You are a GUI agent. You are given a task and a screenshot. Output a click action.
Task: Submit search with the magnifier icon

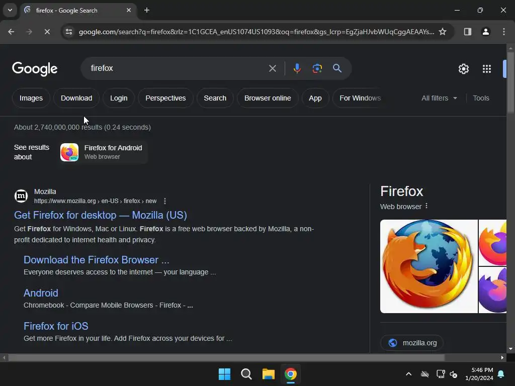click(x=337, y=68)
